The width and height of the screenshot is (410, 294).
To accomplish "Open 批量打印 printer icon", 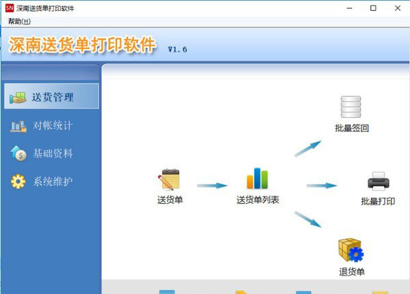I will (x=379, y=181).
